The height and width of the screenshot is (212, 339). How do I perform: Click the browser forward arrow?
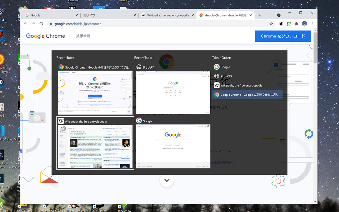pyautogui.click(x=33, y=24)
